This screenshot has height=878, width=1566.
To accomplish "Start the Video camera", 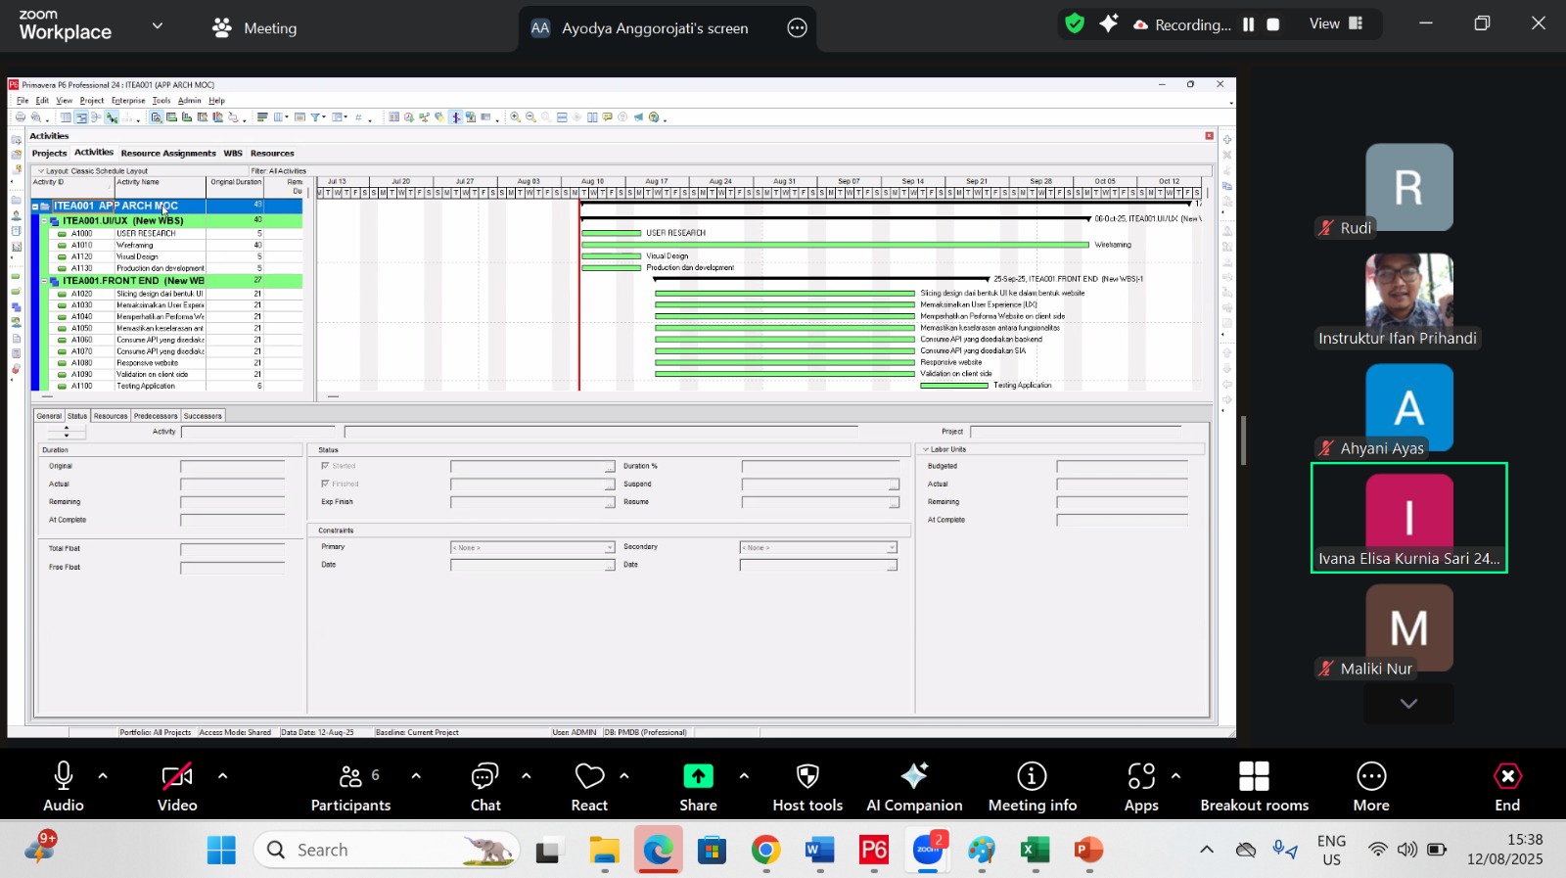I will pos(177,777).
